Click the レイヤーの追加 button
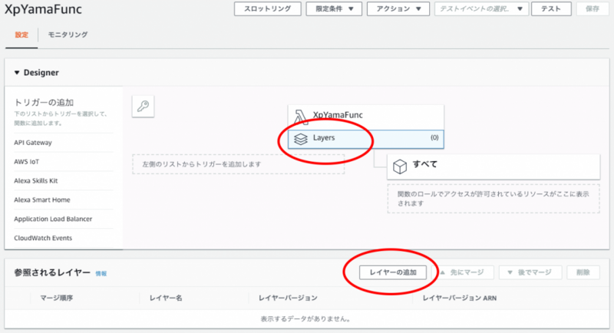 [x=393, y=272]
